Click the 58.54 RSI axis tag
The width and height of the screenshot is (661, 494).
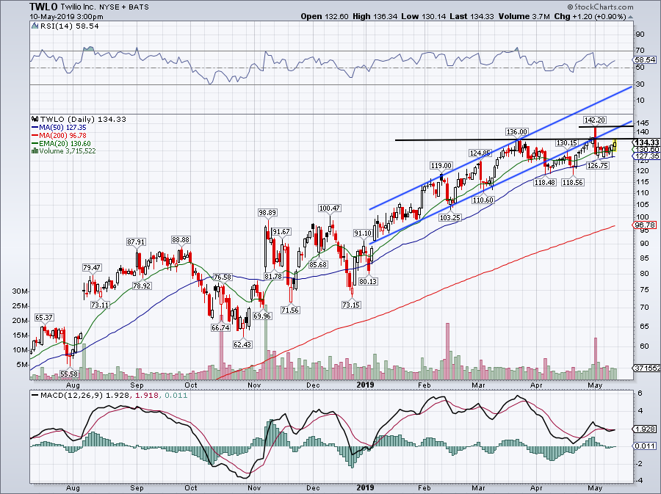(645, 59)
